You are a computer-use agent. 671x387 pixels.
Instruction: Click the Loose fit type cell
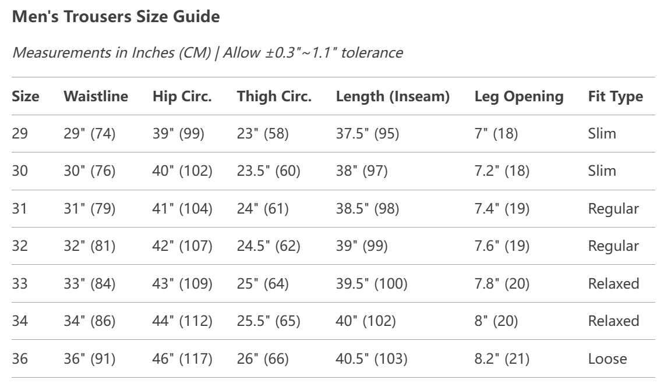[608, 359]
